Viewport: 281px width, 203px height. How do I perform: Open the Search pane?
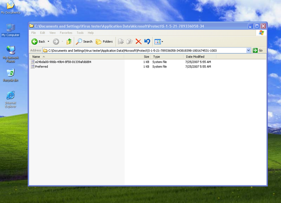[84, 42]
